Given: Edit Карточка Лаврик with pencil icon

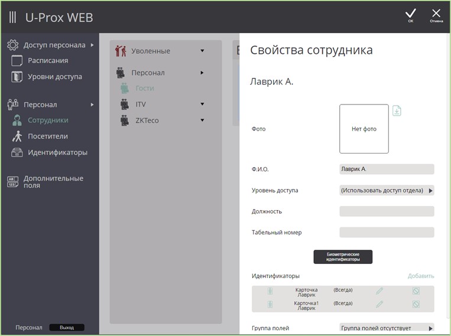Looking at the screenshot, I should click(379, 291).
